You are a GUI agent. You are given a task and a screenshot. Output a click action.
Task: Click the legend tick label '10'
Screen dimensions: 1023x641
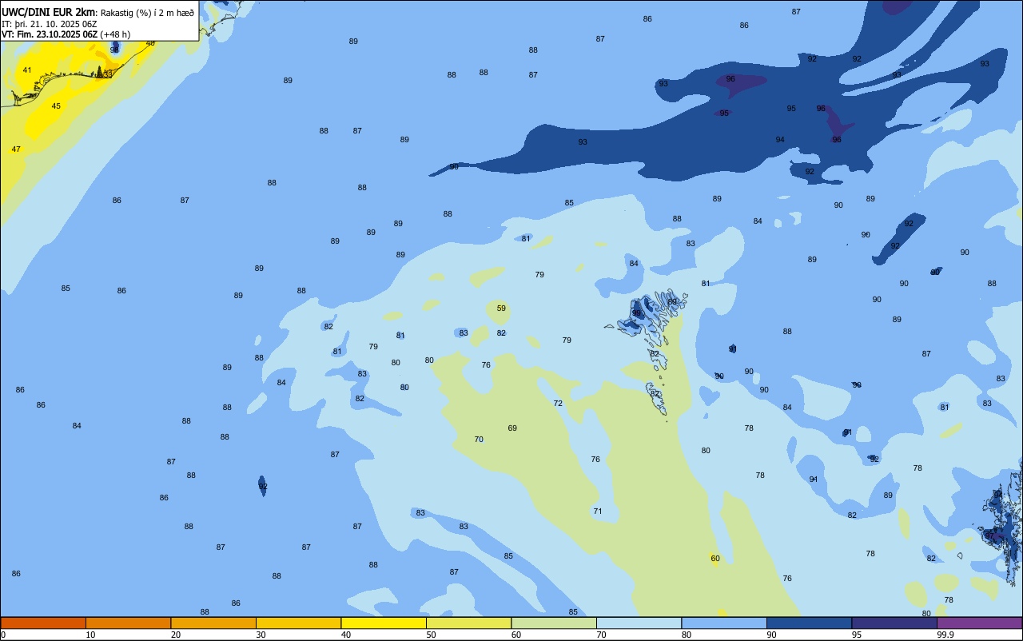(x=90, y=635)
